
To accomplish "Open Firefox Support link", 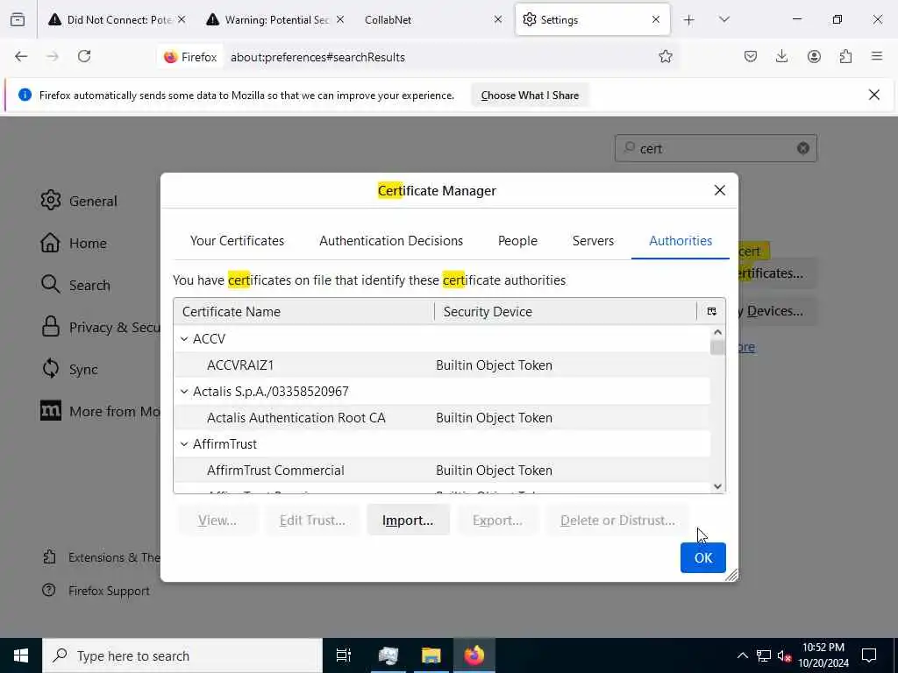I will click(x=96, y=591).
